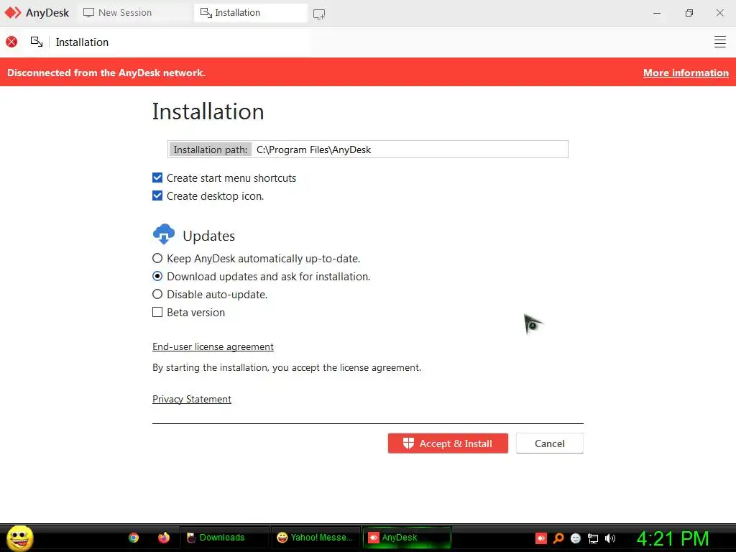This screenshot has width=736, height=552.
Task: Click the Disconnected from the AnyDesk network message
Action: click(106, 73)
